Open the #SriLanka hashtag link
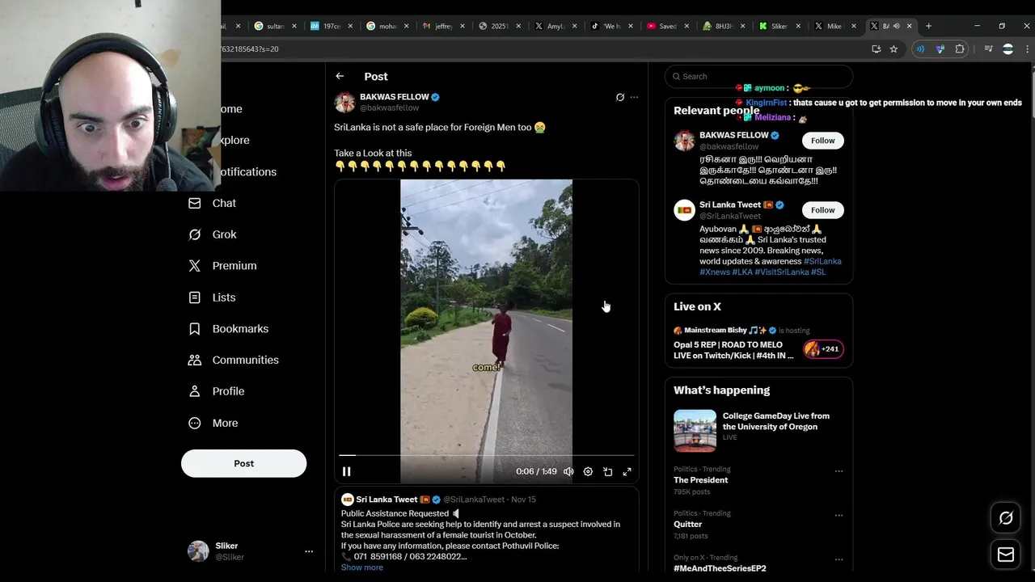The width and height of the screenshot is (1035, 582). [x=822, y=261]
